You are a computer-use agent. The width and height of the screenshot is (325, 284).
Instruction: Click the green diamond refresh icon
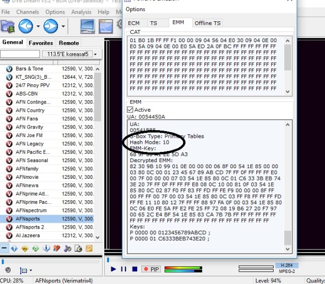pos(36,248)
